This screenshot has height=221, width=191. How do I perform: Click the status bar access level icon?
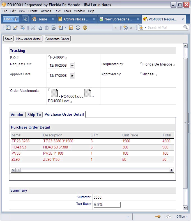point(168,217)
